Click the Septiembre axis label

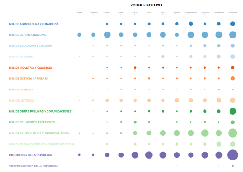(191, 13)
